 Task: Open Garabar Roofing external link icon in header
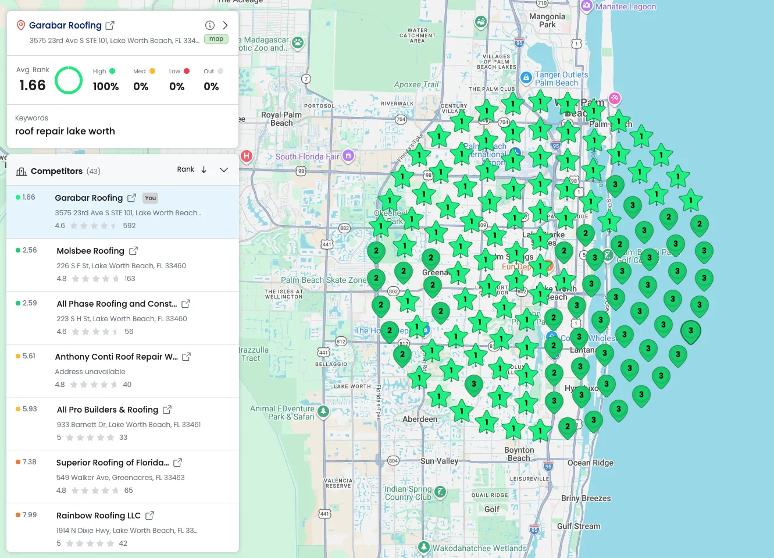click(x=110, y=25)
